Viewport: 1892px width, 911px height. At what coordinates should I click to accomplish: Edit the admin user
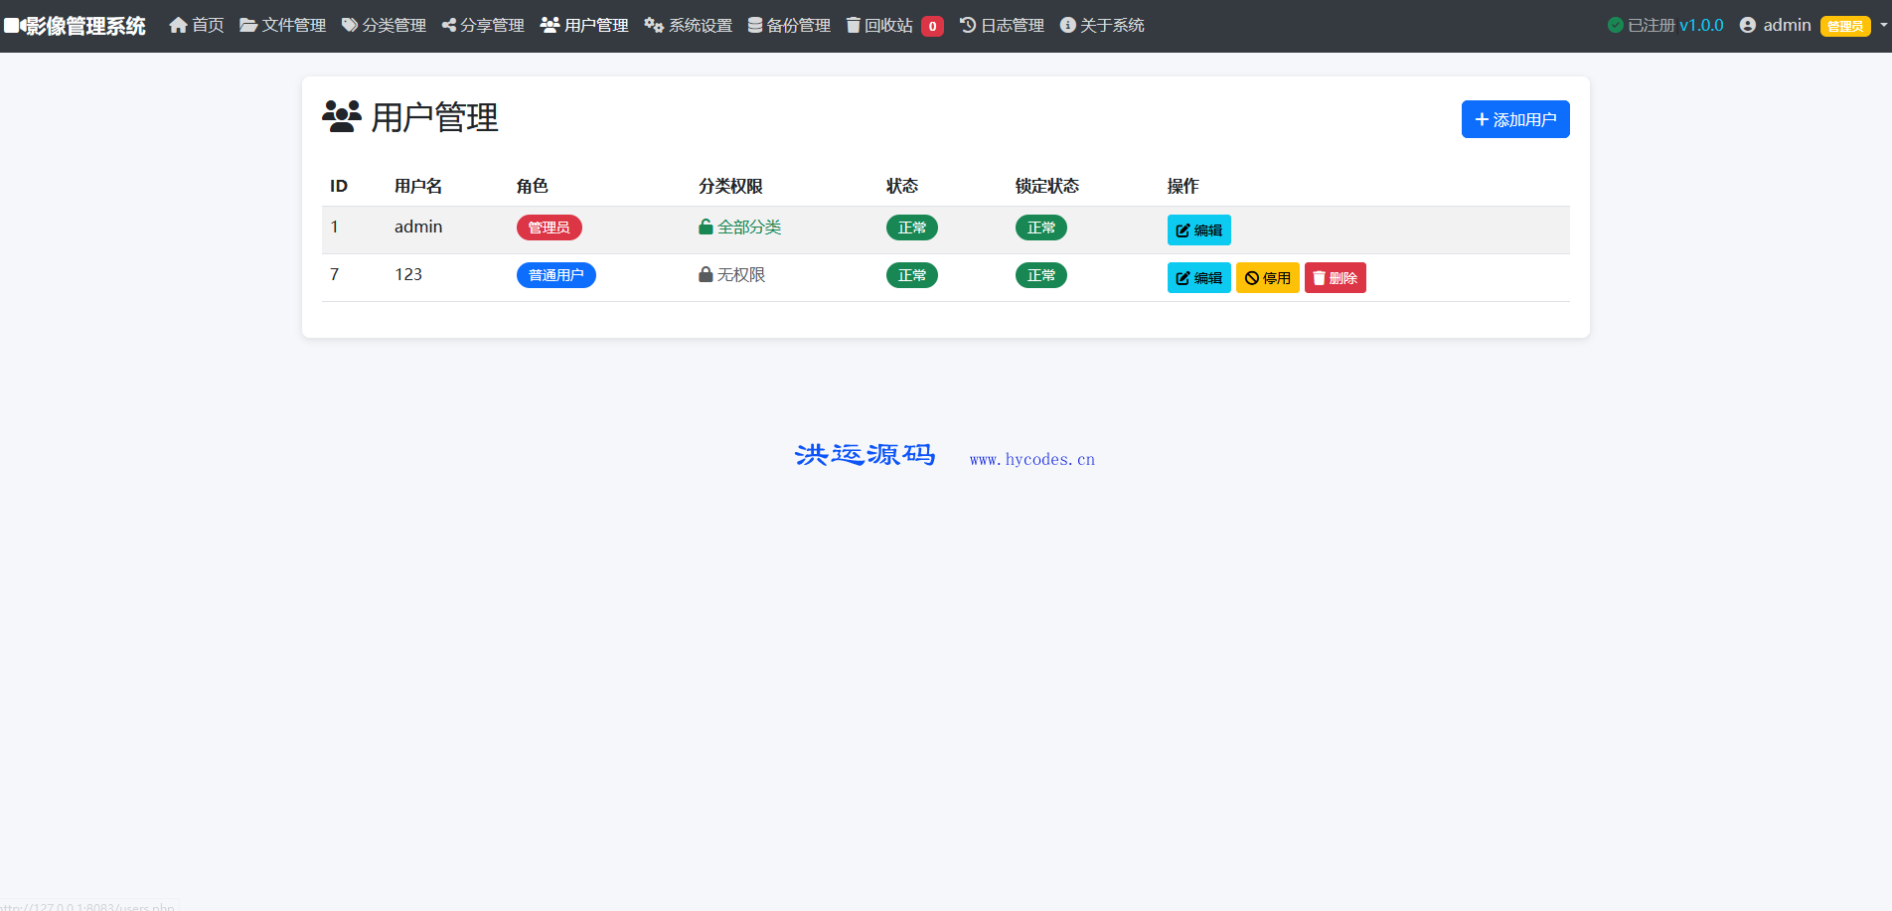[1199, 230]
